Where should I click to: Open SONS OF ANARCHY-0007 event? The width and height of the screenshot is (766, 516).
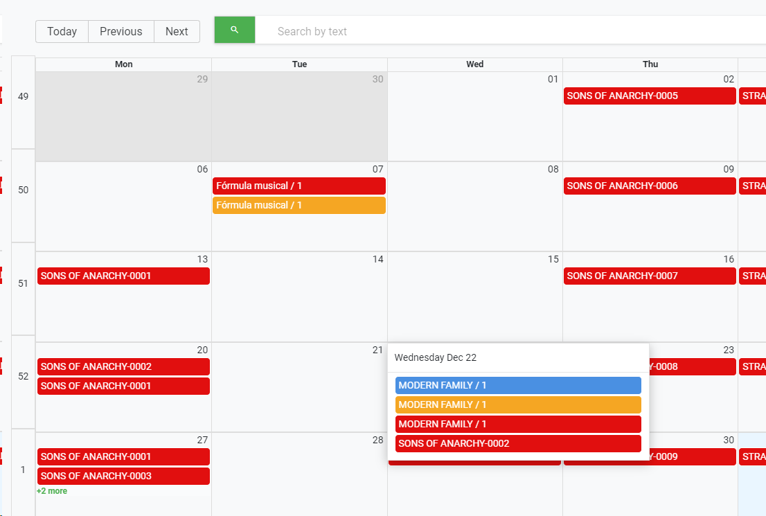tap(649, 276)
